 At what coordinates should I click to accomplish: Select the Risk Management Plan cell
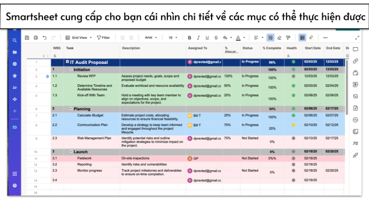coord(92,142)
